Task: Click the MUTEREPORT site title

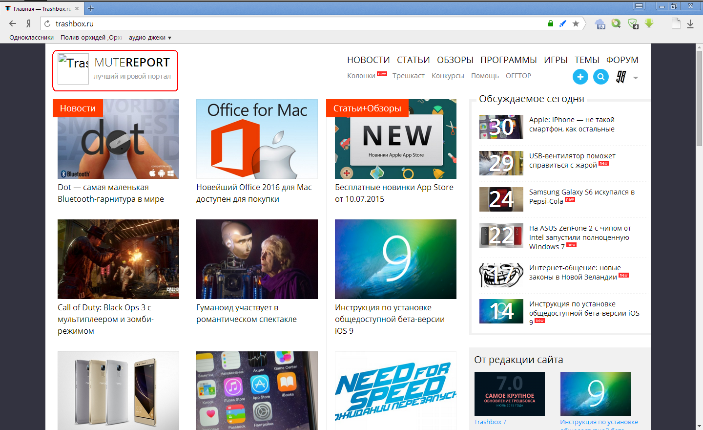Action: [132, 63]
